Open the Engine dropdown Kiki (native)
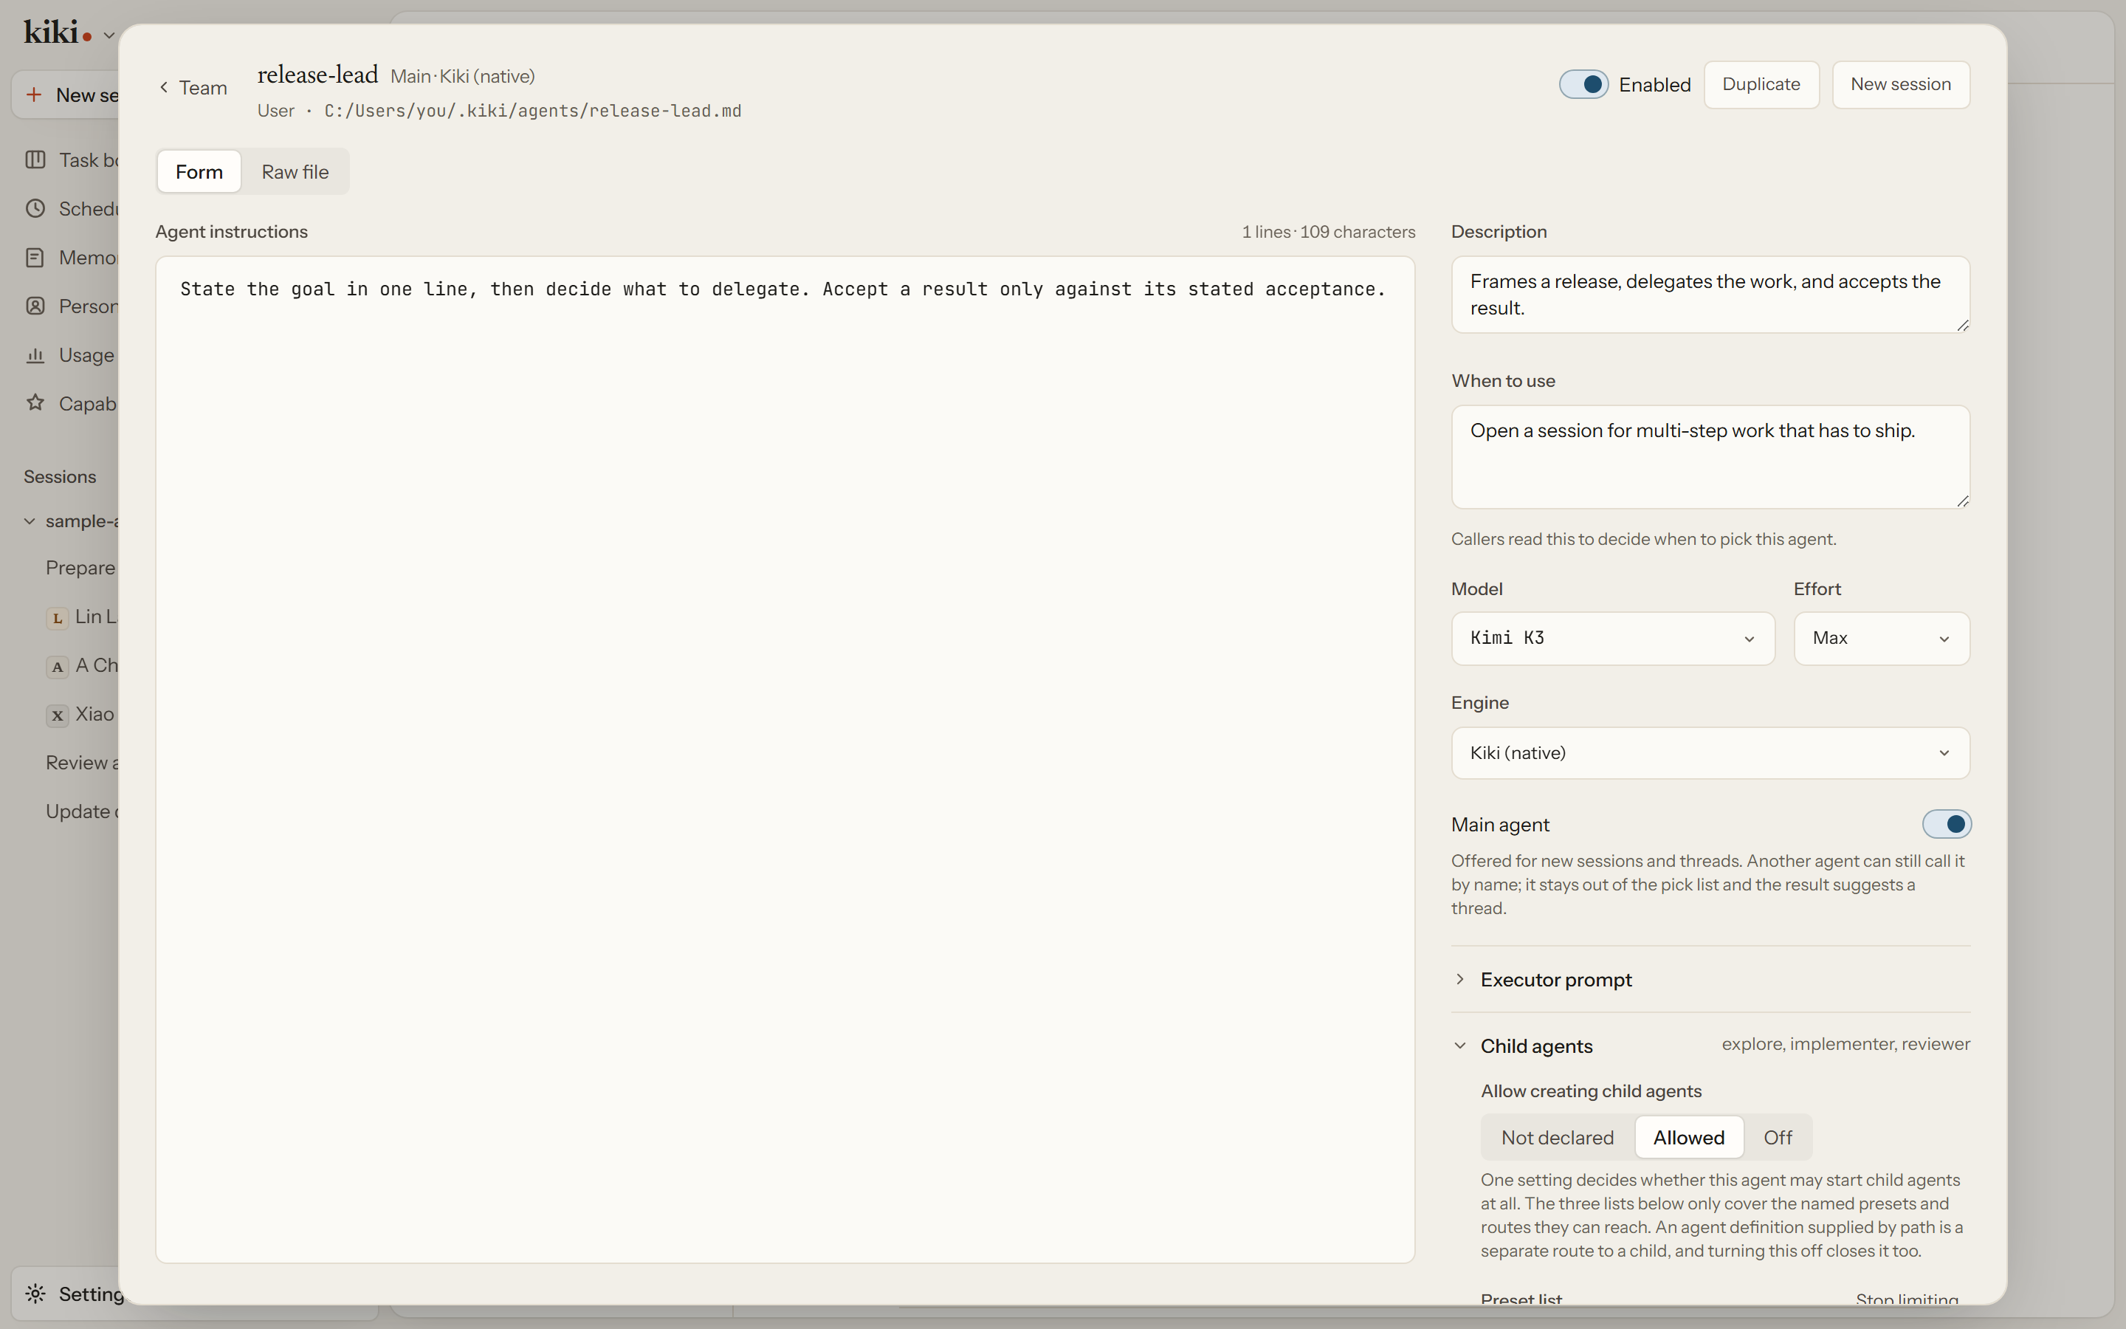Image resolution: width=2126 pixels, height=1329 pixels. 1710,752
